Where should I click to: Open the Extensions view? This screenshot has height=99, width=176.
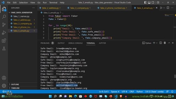coord(4,41)
